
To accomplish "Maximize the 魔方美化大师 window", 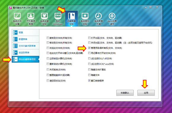I will point(151,7).
